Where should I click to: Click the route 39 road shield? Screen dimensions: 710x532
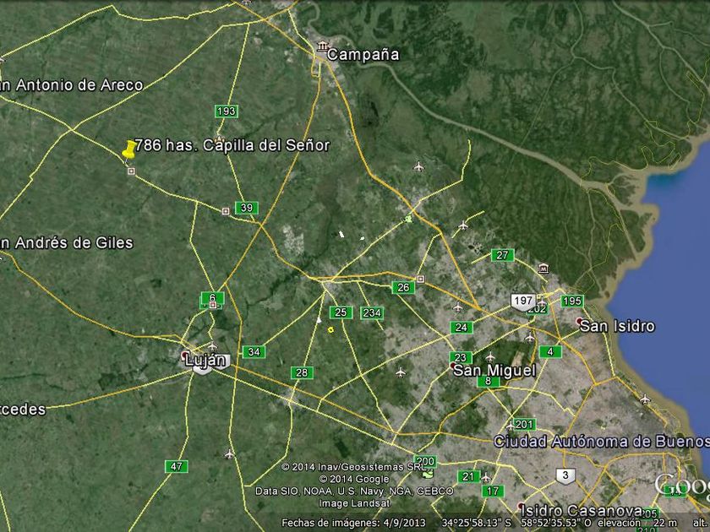point(247,208)
